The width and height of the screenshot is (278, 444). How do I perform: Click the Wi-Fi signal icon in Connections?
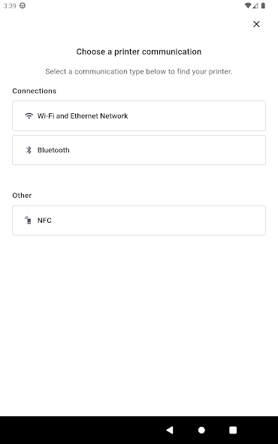click(x=29, y=115)
